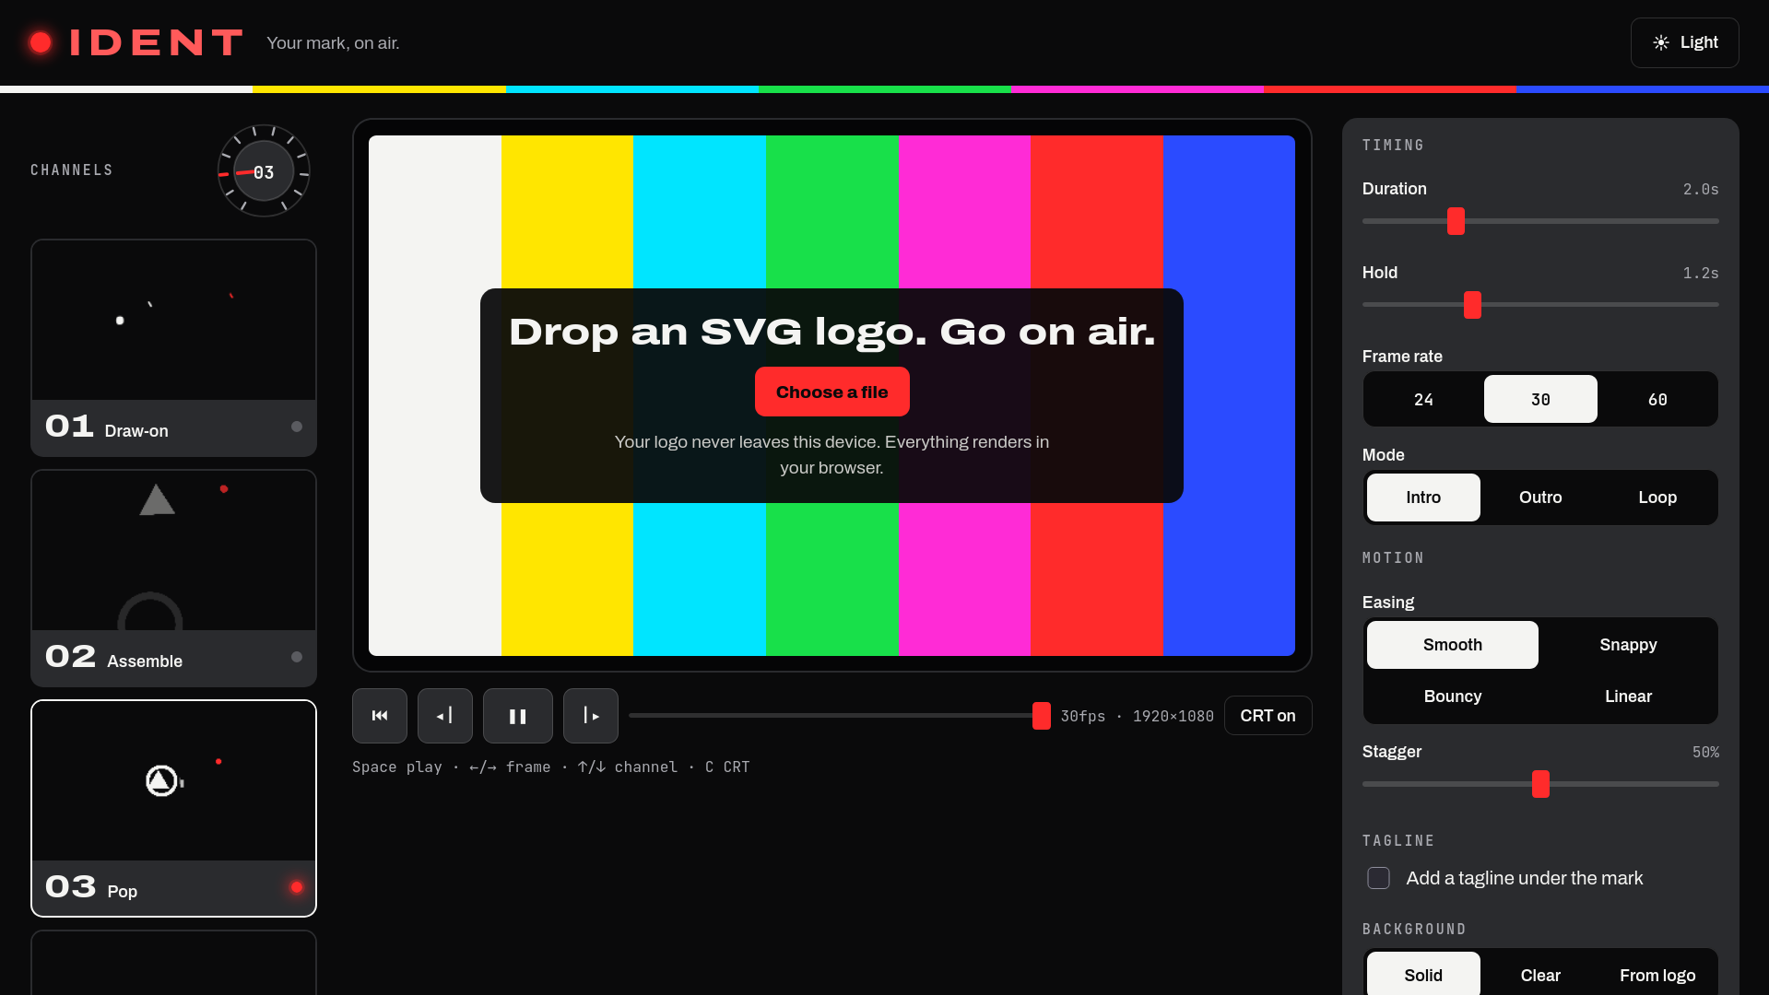Click the CHANNELS heading
Screen dimensions: 1769x995
72,170
